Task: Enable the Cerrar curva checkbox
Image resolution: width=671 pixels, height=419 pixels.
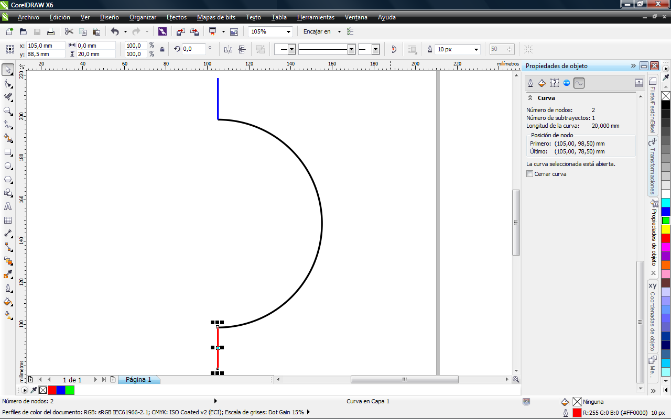Action: click(530, 174)
